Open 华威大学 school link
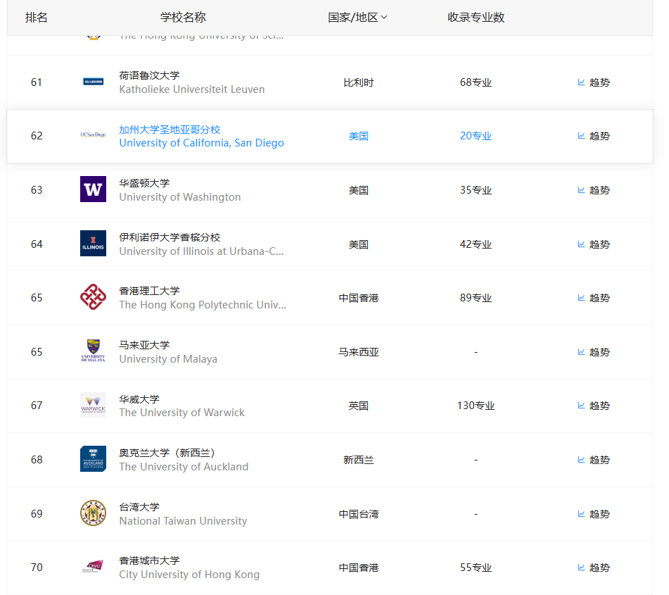The height and width of the screenshot is (595, 669). click(139, 399)
